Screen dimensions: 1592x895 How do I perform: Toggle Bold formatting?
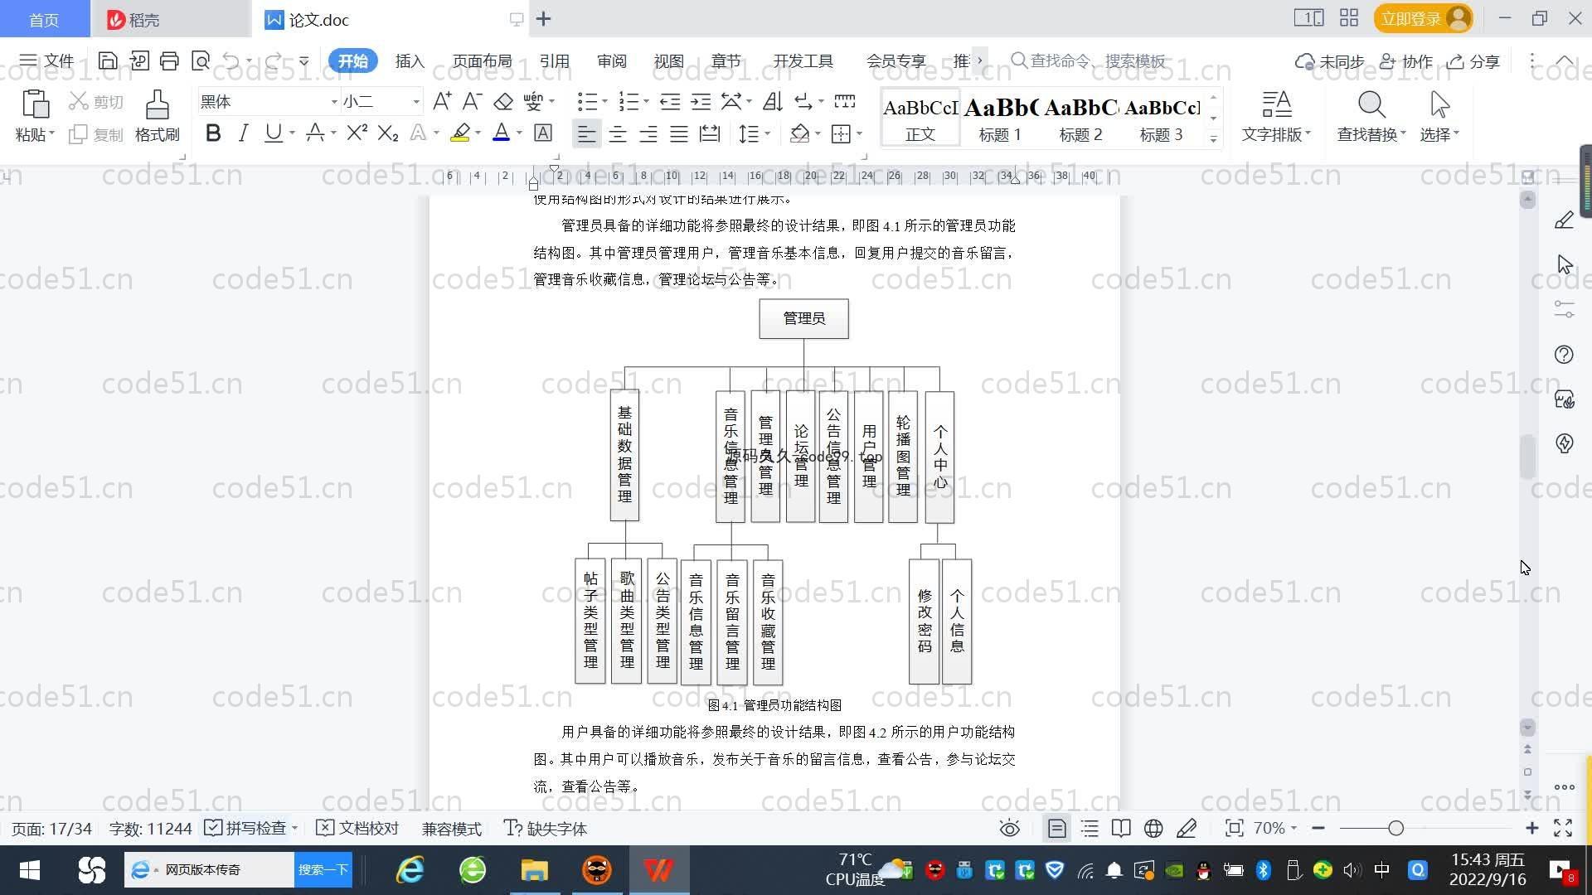[x=213, y=133]
